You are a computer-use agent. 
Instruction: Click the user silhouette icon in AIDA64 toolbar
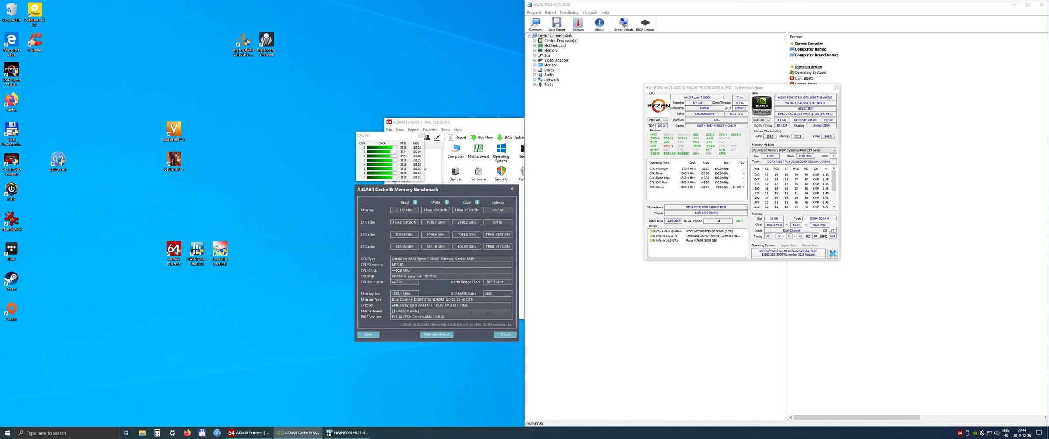click(427, 138)
